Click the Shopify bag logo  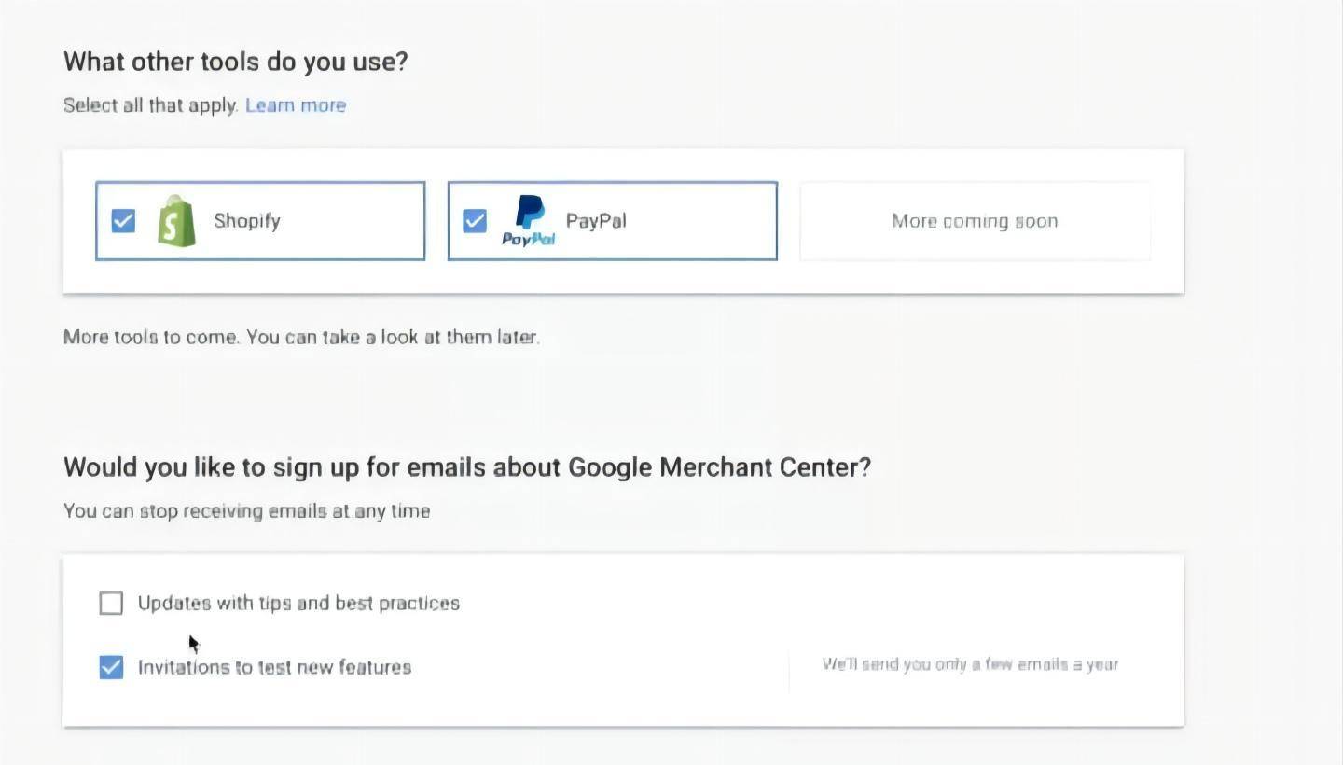(x=176, y=221)
